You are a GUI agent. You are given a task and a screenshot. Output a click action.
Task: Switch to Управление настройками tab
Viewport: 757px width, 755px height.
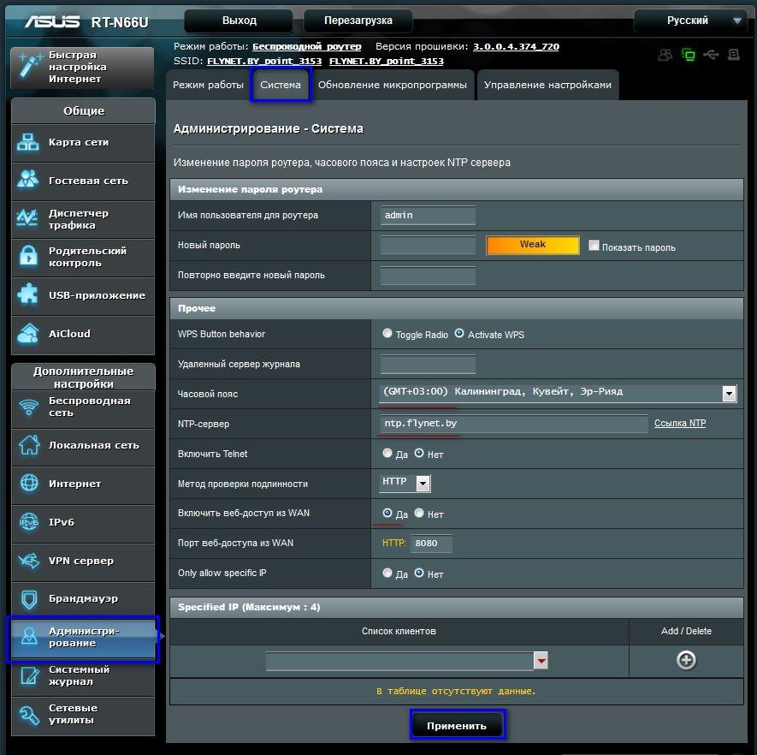[547, 85]
